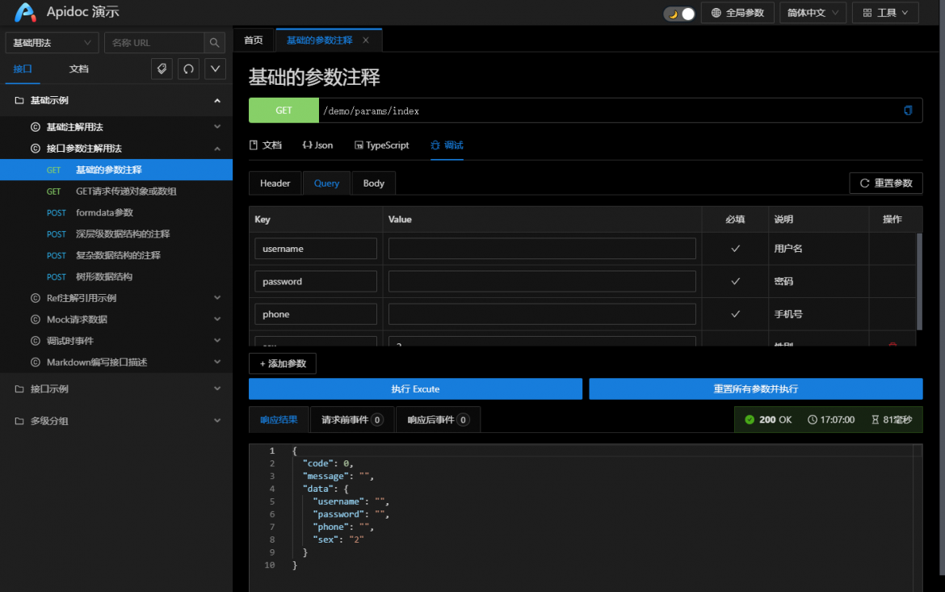This screenshot has height=592, width=945.
Task: Open the 简体中文 language dropdown
Action: (x=813, y=13)
